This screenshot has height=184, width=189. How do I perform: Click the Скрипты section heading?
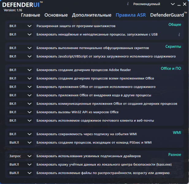173,47
